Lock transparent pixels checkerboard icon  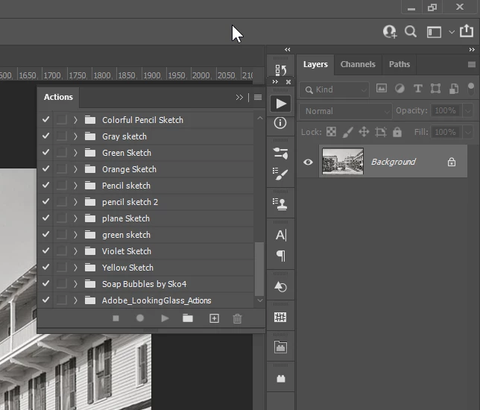[331, 132]
